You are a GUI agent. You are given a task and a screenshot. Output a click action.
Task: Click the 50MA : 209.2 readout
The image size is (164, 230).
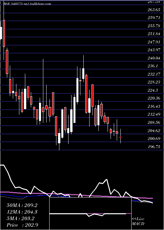22,205
